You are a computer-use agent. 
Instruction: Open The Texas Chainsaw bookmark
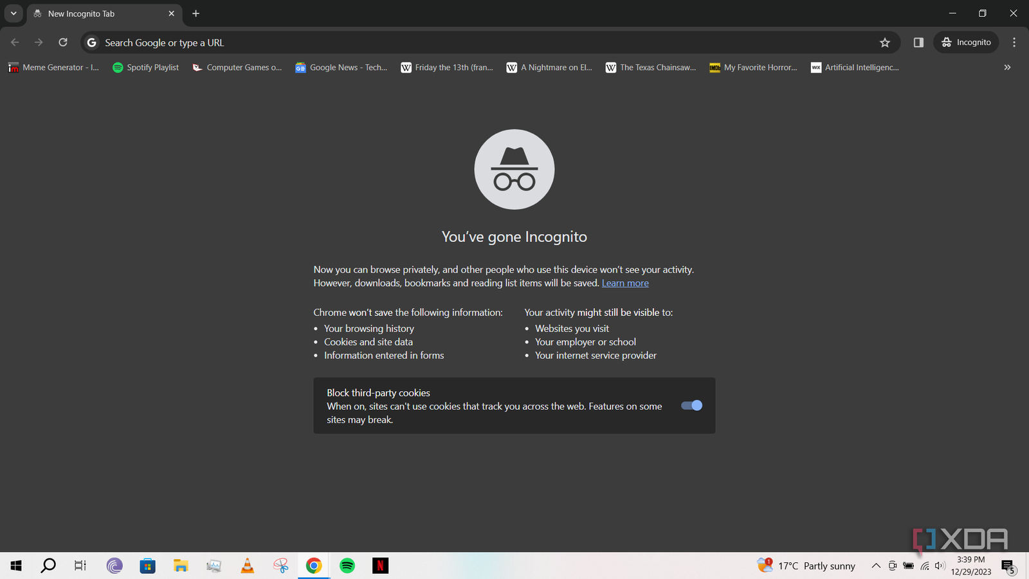coord(651,68)
